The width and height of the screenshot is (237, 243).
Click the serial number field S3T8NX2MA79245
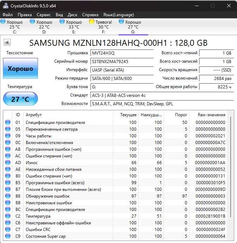pos(122,62)
